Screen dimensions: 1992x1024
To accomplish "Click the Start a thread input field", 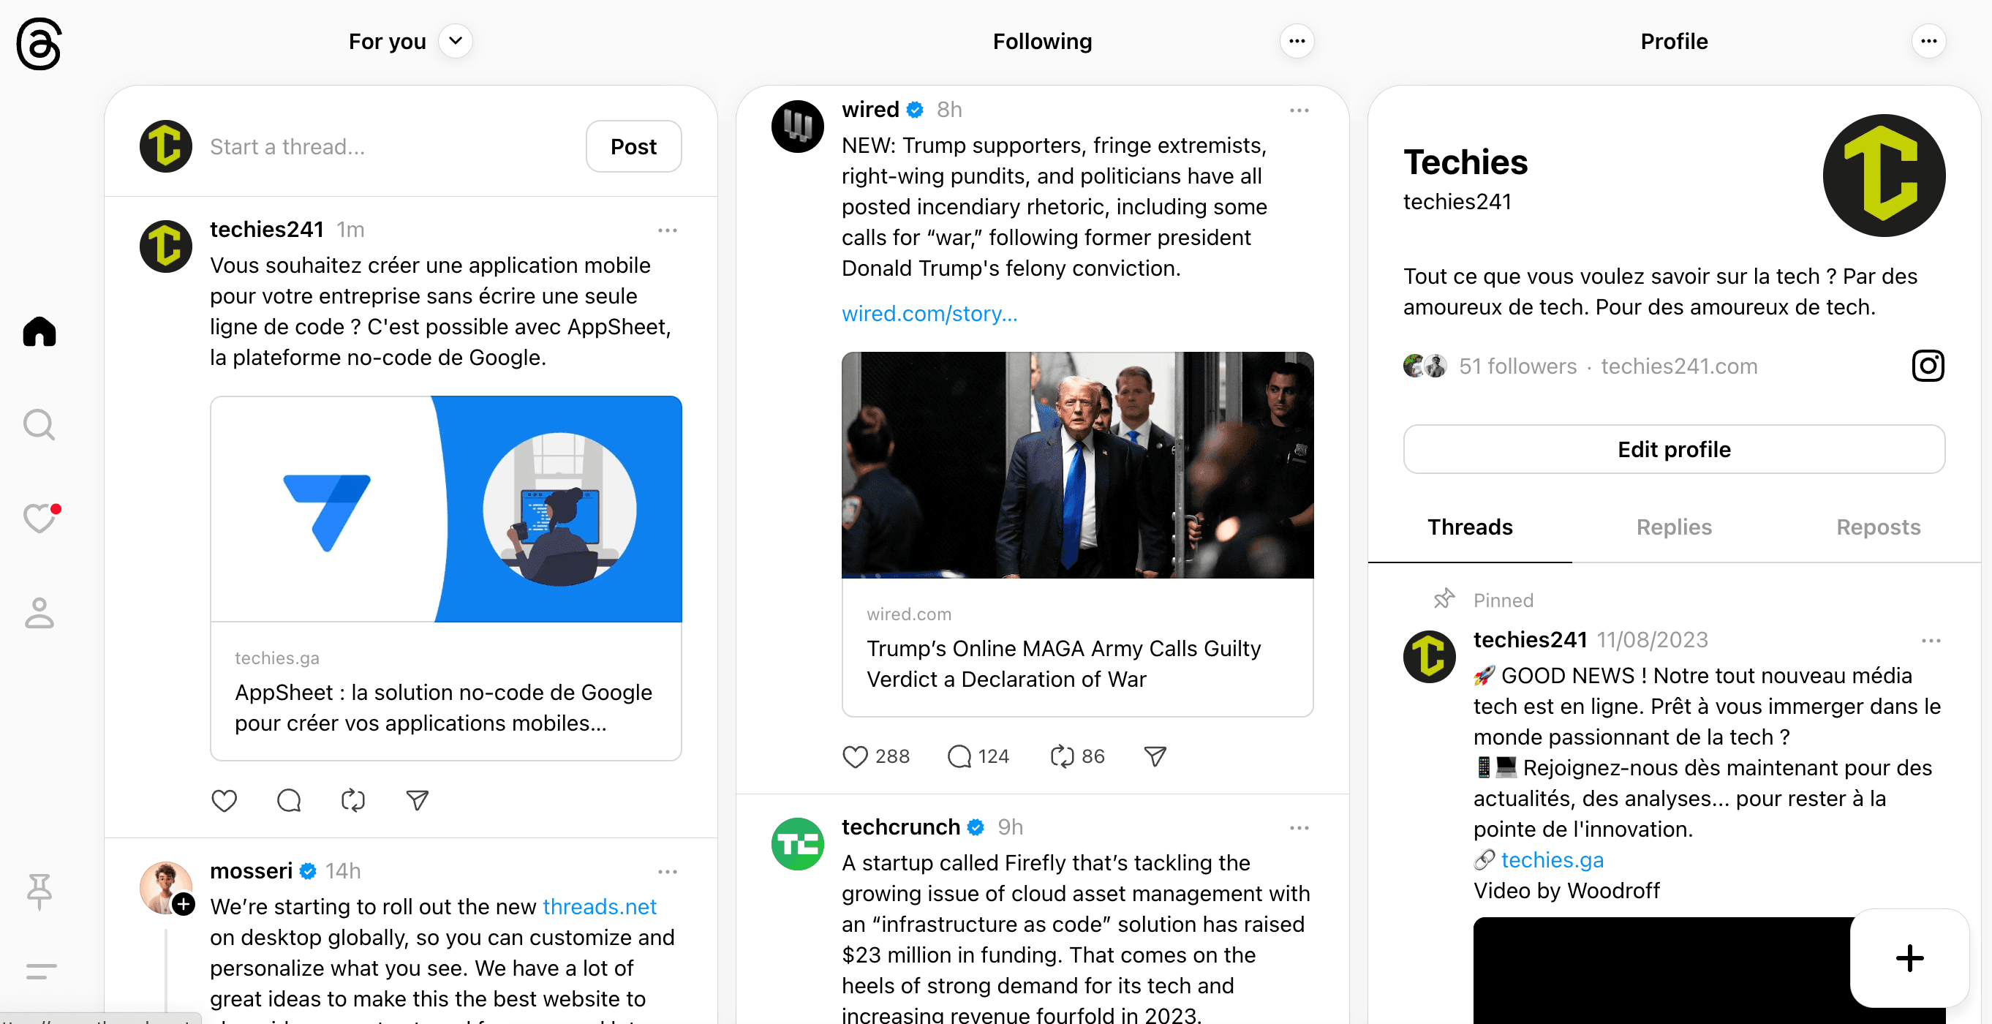I will tap(348, 146).
